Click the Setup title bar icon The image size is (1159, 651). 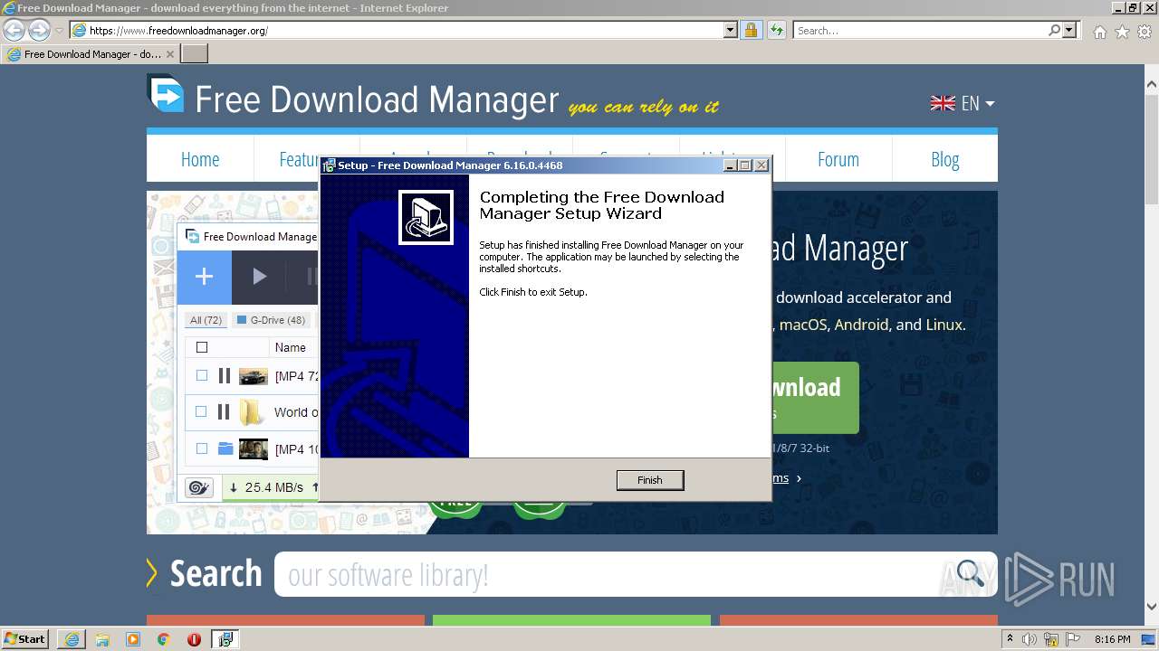pyautogui.click(x=330, y=165)
